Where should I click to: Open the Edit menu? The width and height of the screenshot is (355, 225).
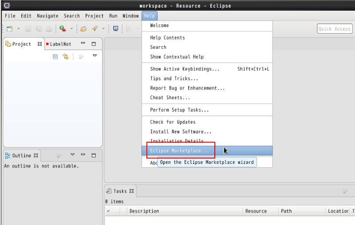click(x=26, y=16)
